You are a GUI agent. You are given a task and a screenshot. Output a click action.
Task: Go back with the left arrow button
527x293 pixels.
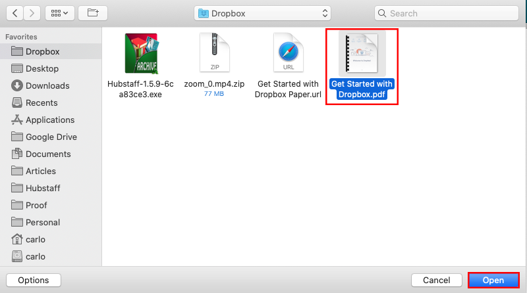point(14,13)
